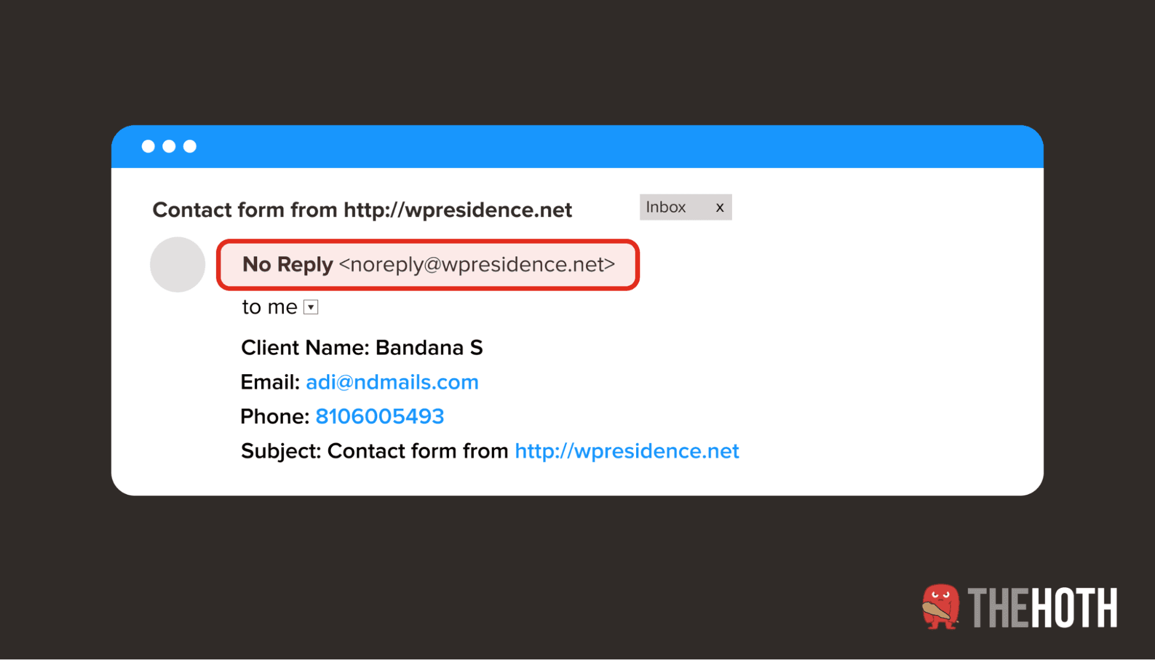Click the third white dot in title bar
1155x660 pixels.
pyautogui.click(x=190, y=147)
